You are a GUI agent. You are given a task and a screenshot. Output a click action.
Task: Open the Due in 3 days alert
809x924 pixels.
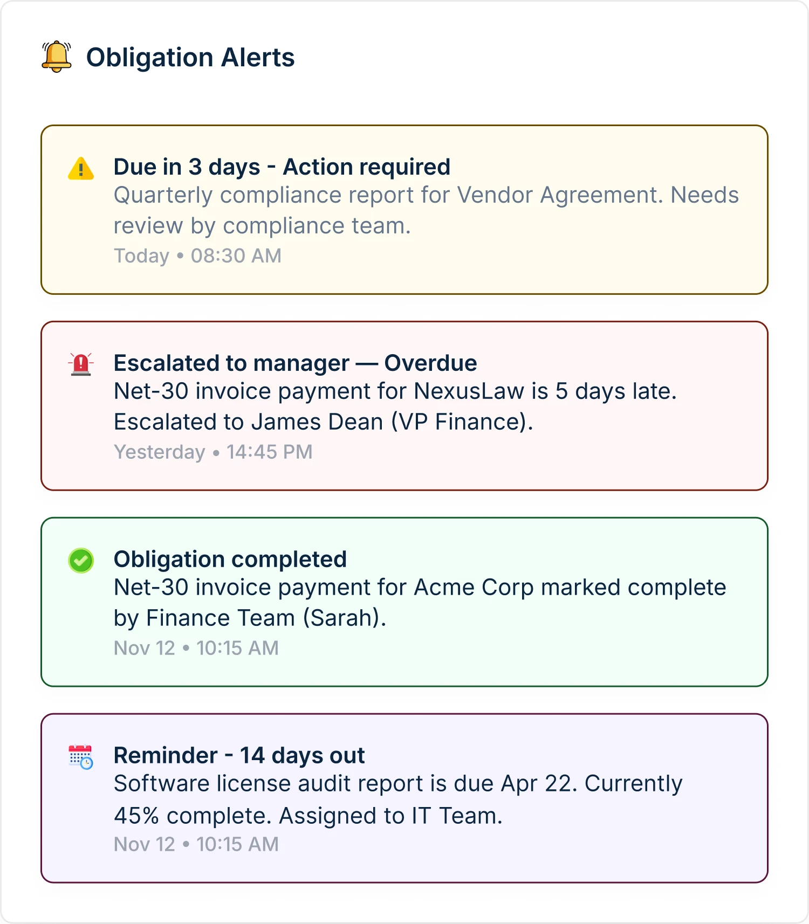pyautogui.click(x=404, y=209)
